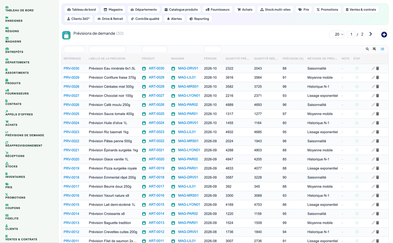Select Lissage exponentiel in PRV-0023 row

click(x=323, y=132)
